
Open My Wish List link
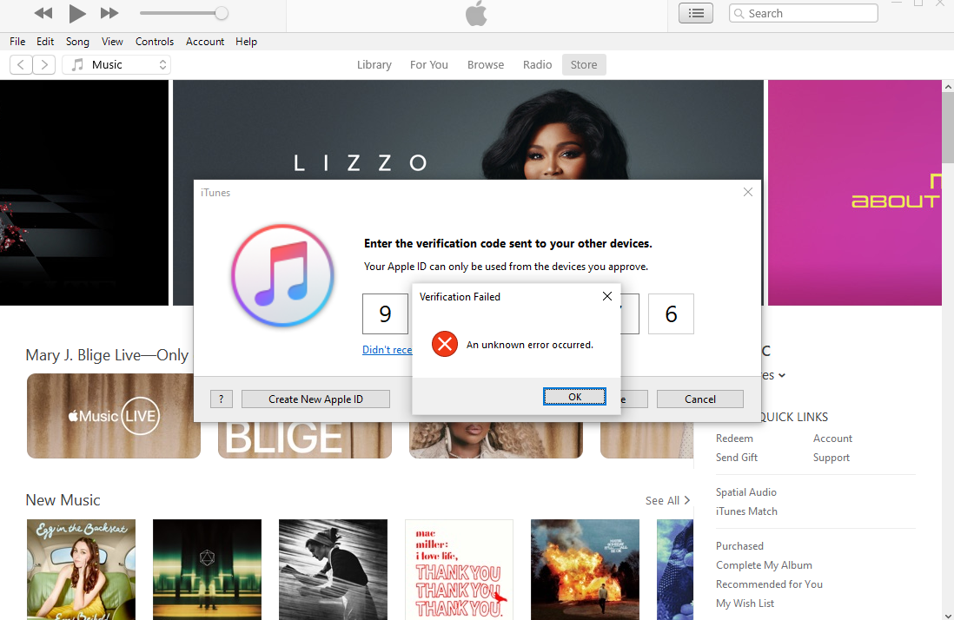[x=745, y=603]
